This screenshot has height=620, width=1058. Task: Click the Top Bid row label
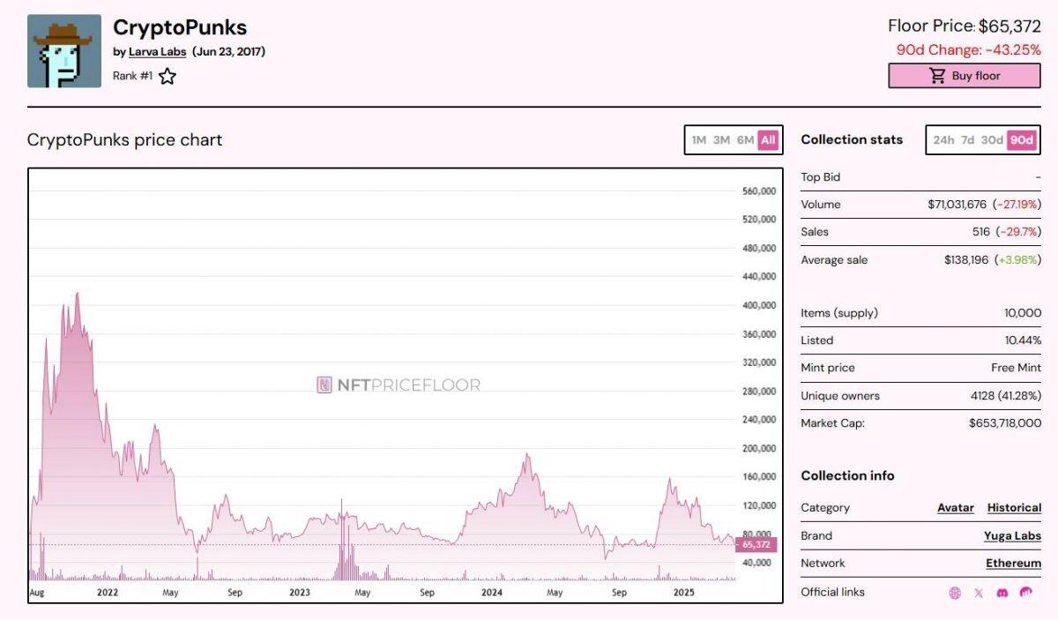[821, 177]
